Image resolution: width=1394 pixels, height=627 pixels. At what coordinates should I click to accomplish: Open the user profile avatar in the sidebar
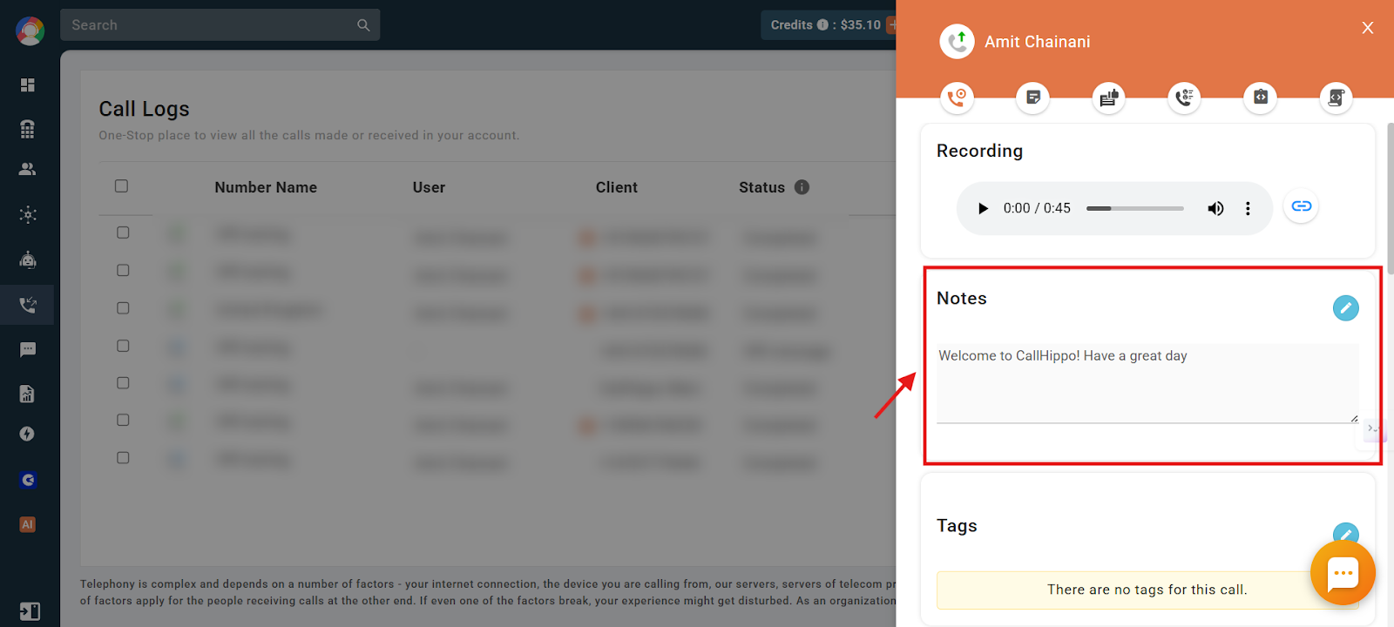click(30, 30)
